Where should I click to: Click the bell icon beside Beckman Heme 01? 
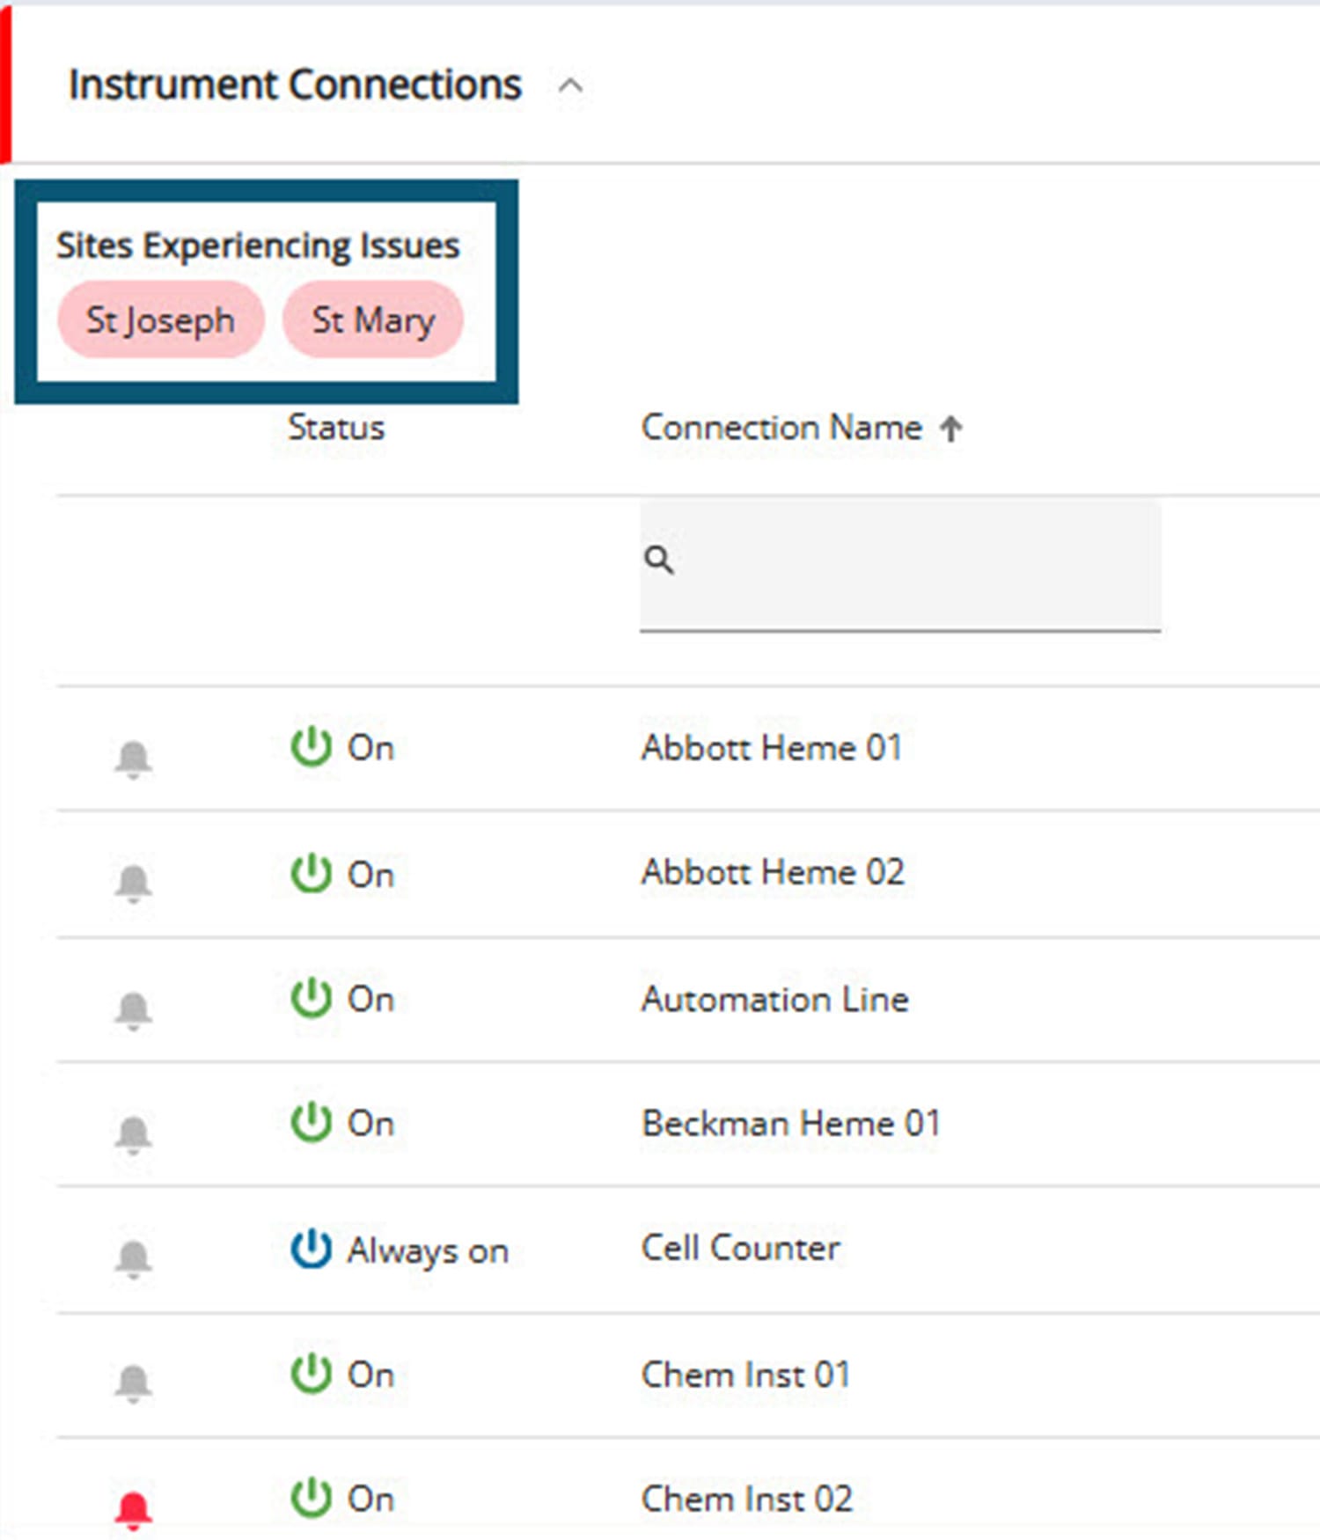point(133,1133)
